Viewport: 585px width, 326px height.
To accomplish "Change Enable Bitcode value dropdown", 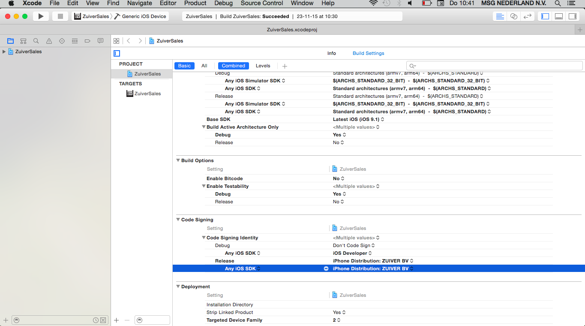I will tap(339, 178).
